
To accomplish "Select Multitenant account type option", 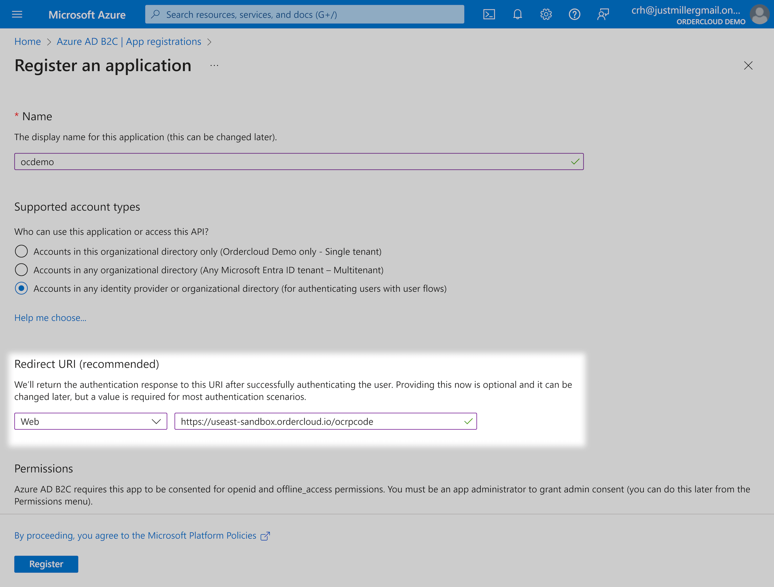I will coord(21,270).
